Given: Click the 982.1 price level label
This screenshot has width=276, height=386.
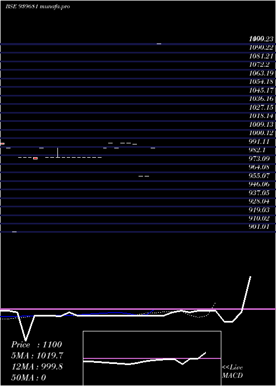Looking at the screenshot, I should pyautogui.click(x=258, y=150).
